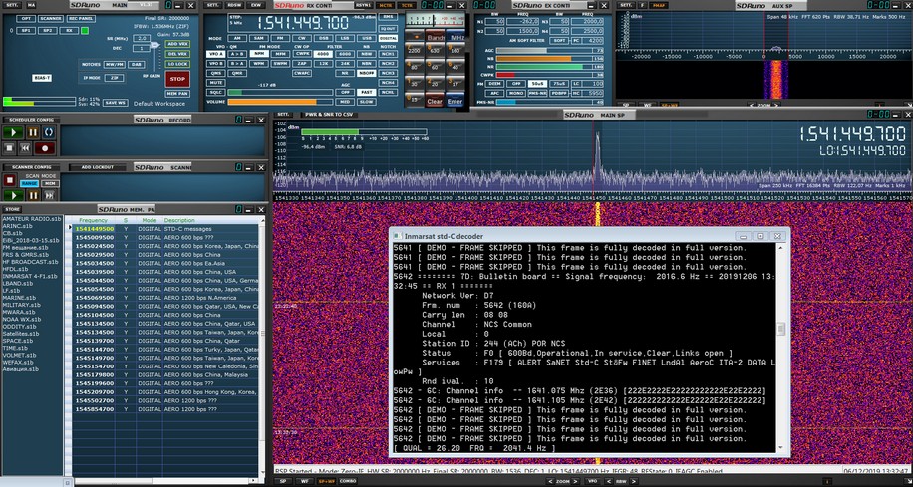Click keypad digit 0 (15 band)

click(414, 100)
